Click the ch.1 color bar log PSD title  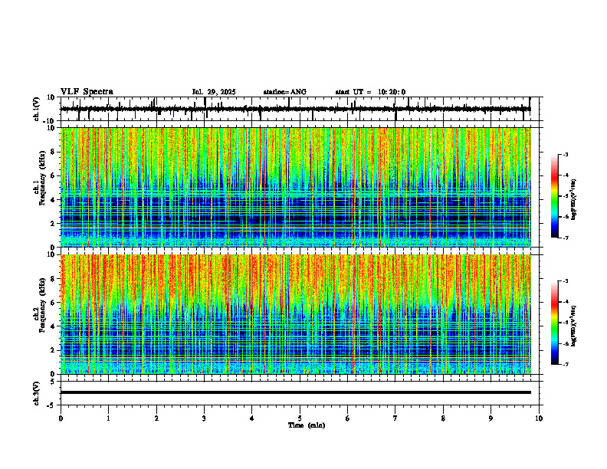pos(574,200)
